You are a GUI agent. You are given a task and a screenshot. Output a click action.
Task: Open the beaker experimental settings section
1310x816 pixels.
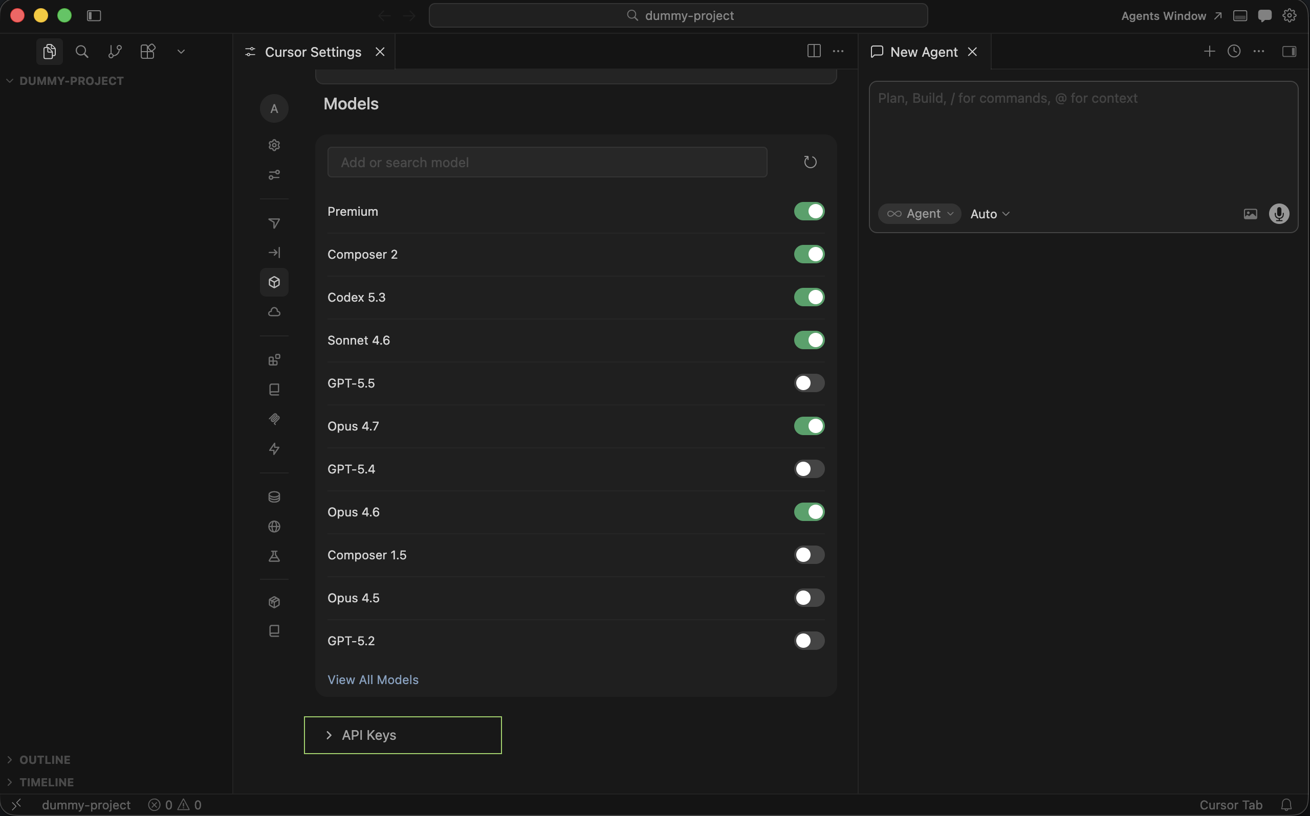pyautogui.click(x=274, y=556)
